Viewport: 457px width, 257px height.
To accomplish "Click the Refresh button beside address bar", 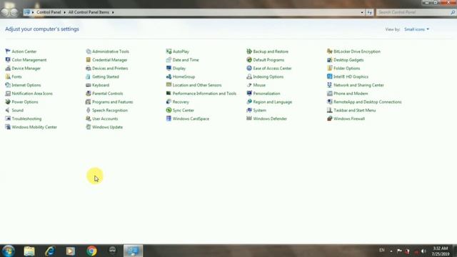I will 370,13.
